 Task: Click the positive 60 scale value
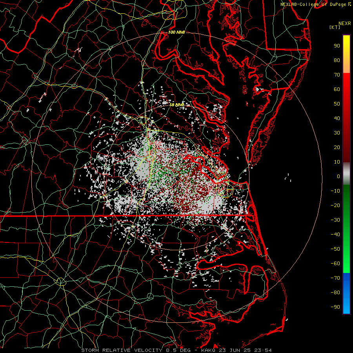[337, 89]
